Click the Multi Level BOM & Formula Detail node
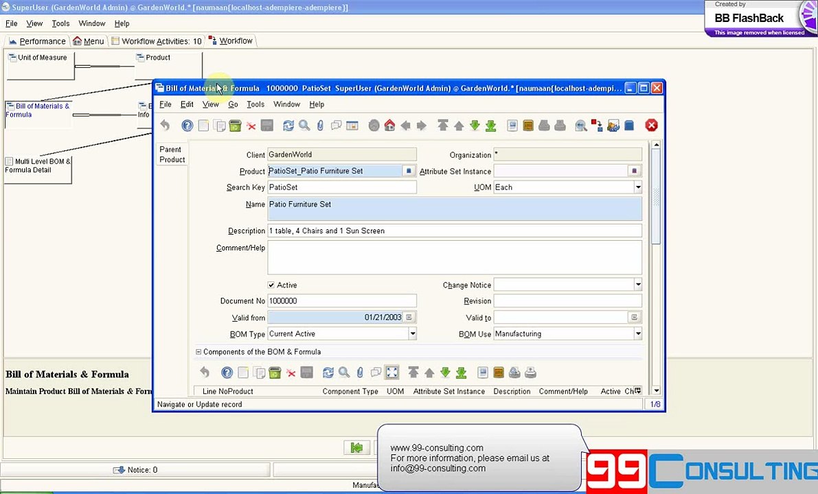This screenshot has width=818, height=494. pyautogui.click(x=38, y=169)
